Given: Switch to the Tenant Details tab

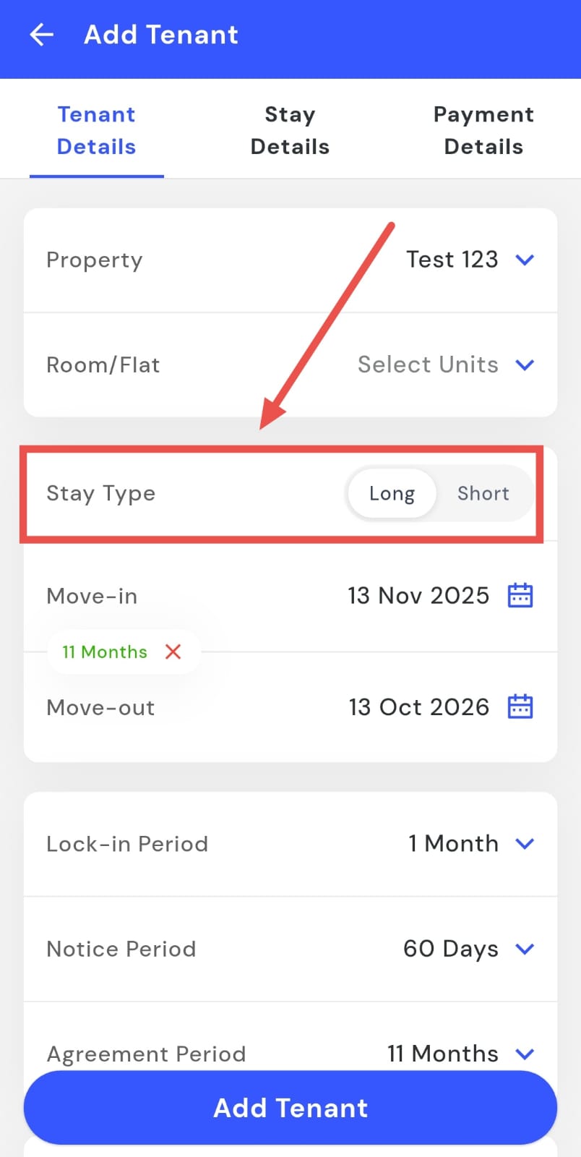Looking at the screenshot, I should tap(96, 130).
